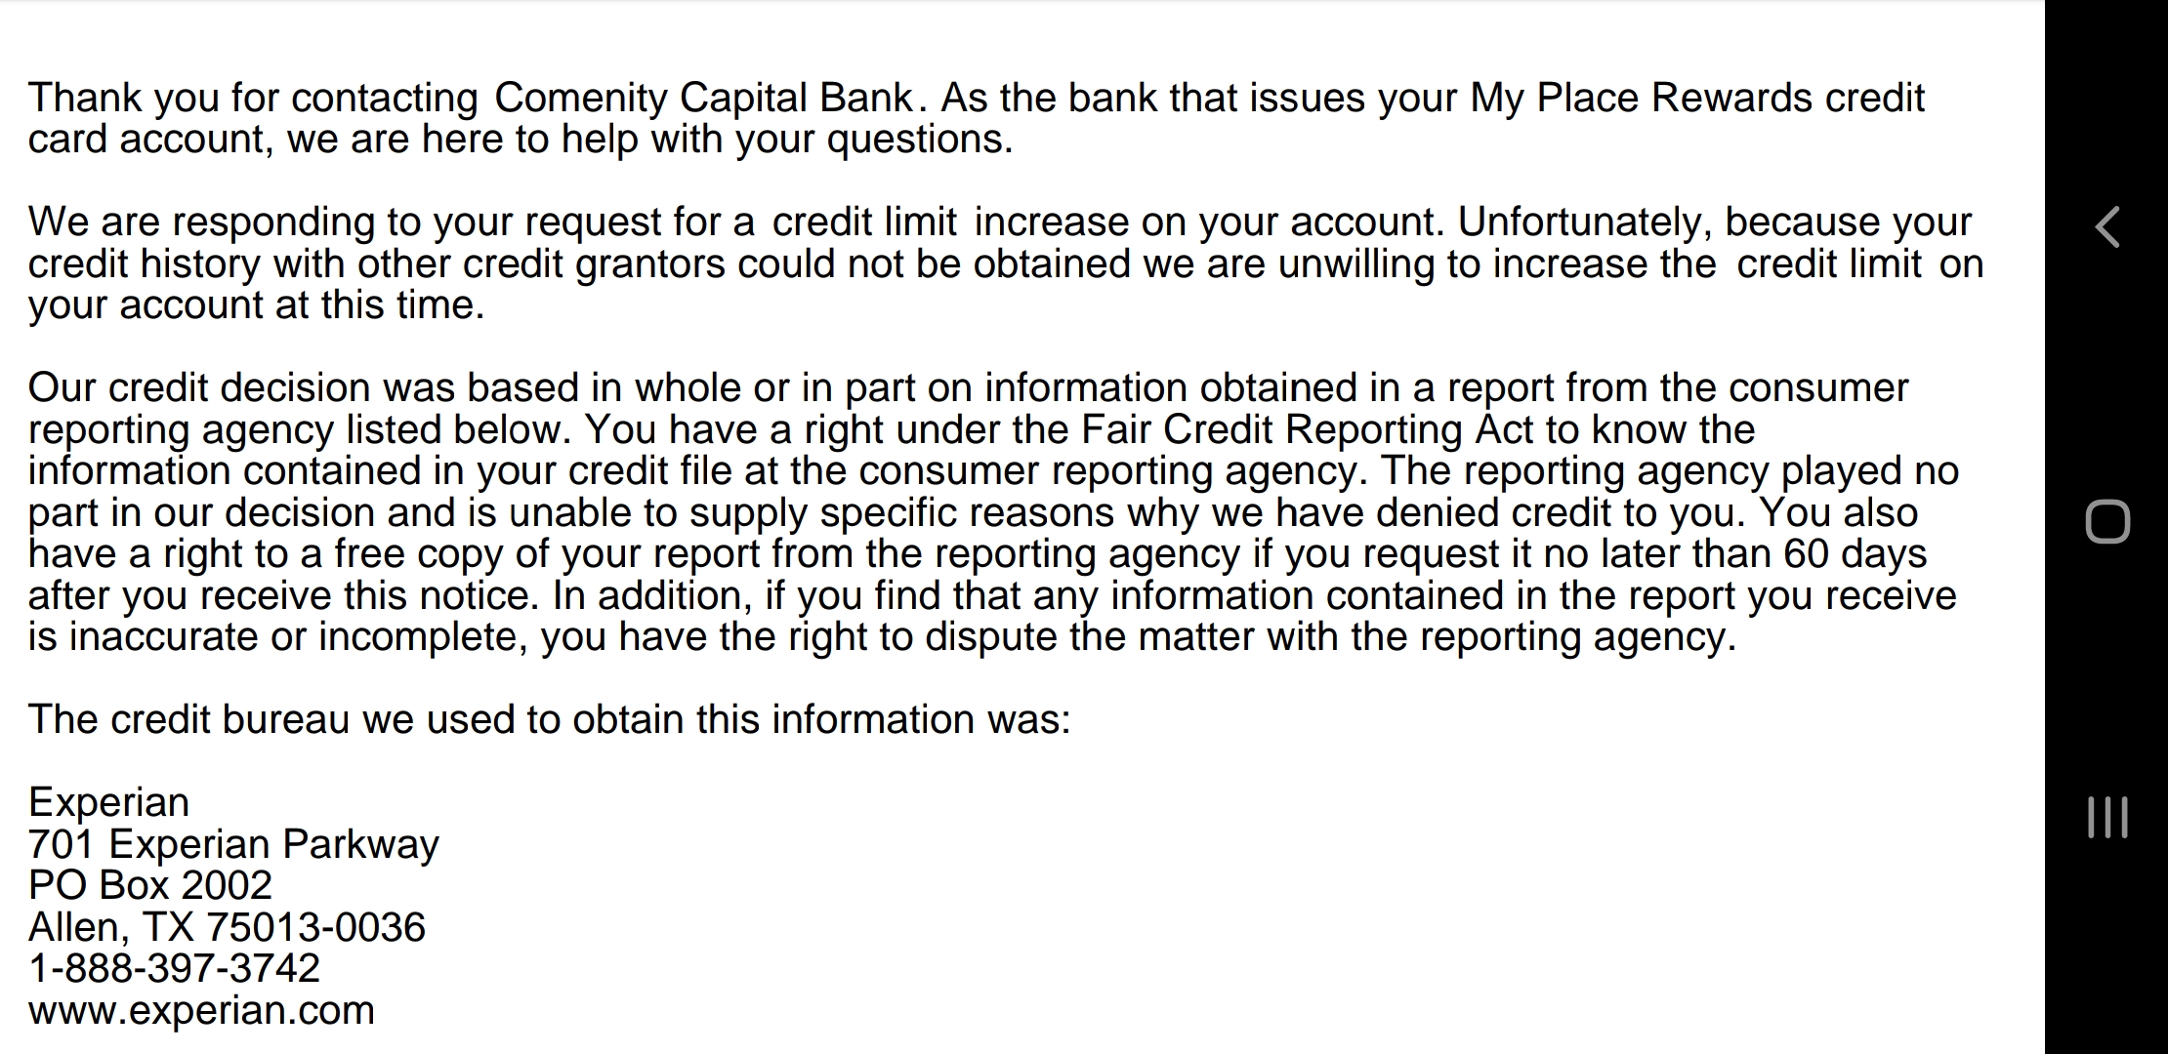Click the text "your account at this time."
Image resolution: width=2168 pixels, height=1054 pixels.
(256, 305)
